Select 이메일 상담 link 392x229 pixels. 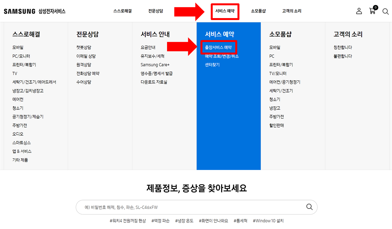[x=86, y=56]
